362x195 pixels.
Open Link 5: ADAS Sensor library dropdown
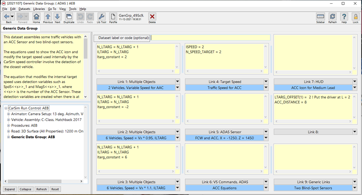pos(266,132)
